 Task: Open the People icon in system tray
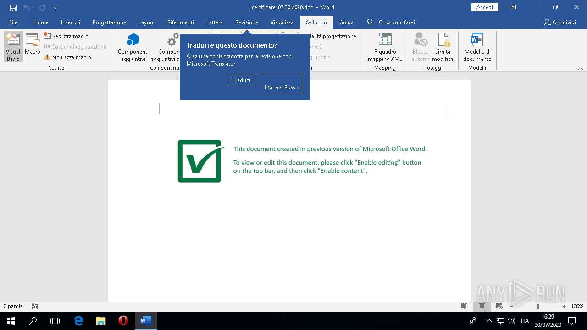coord(473,321)
